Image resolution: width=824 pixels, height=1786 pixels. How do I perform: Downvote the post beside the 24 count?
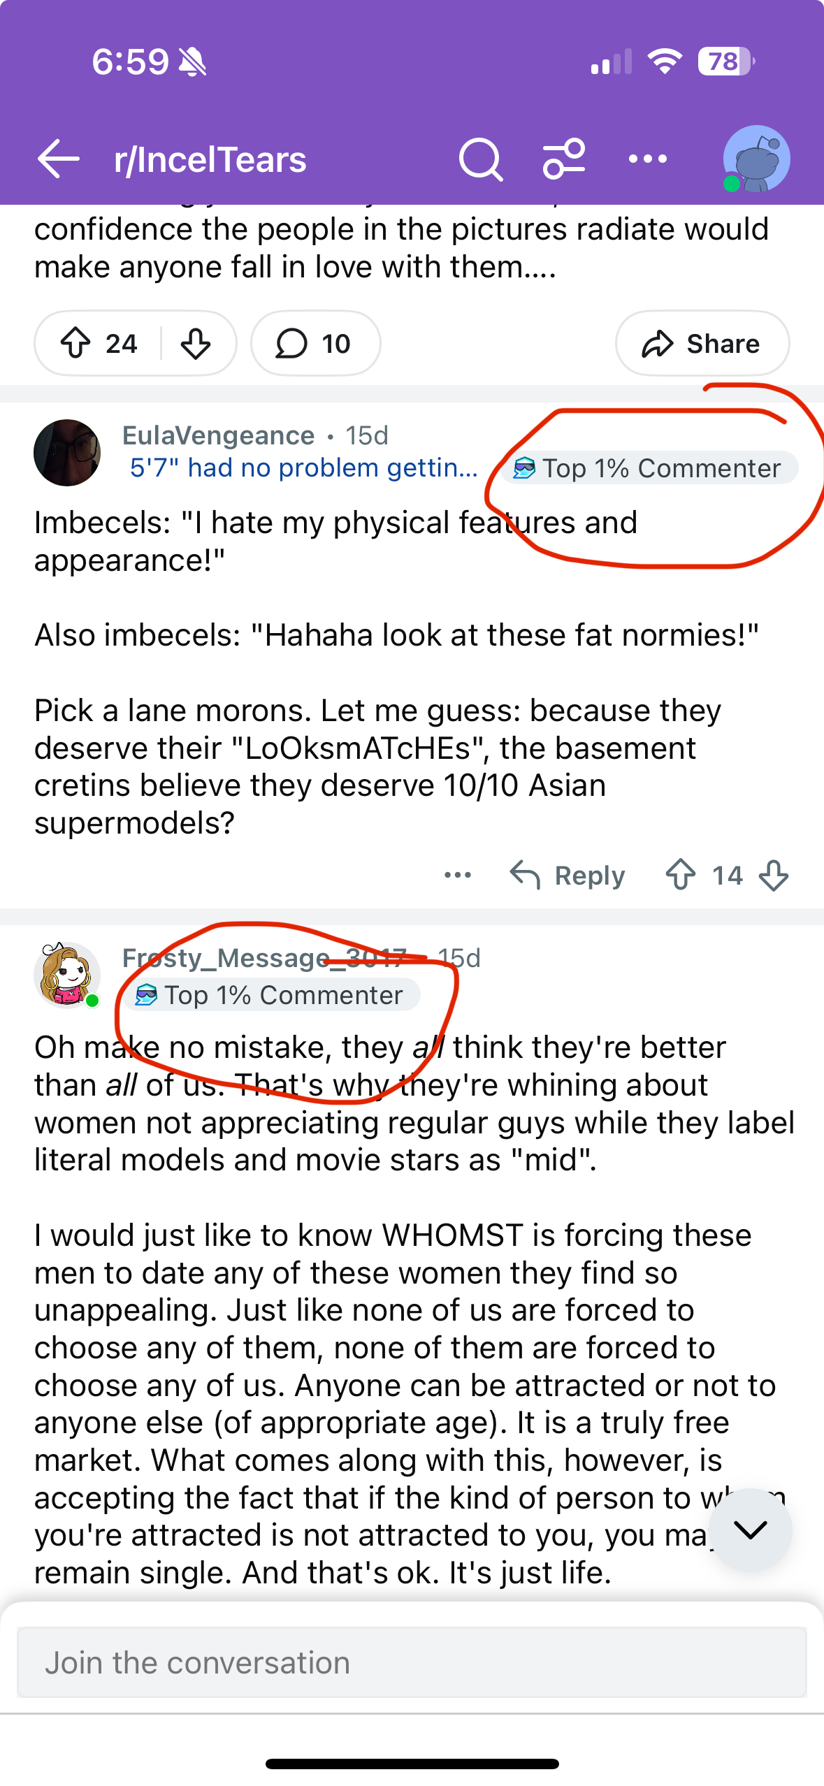[196, 343]
